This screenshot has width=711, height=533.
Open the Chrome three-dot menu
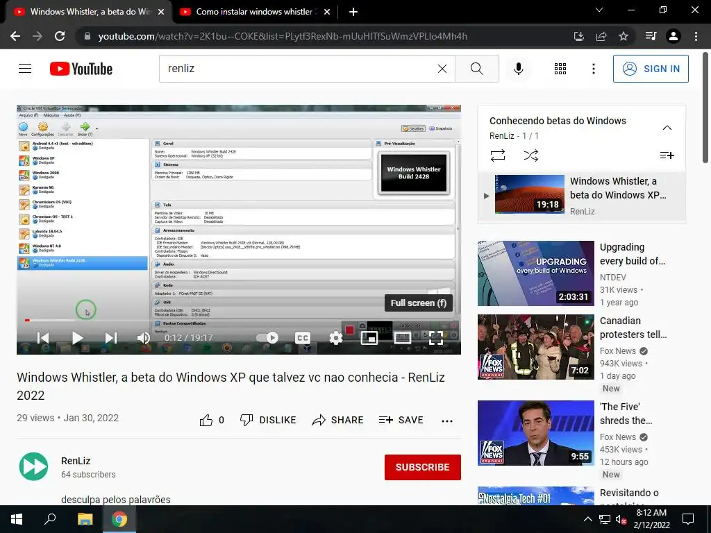(x=696, y=36)
